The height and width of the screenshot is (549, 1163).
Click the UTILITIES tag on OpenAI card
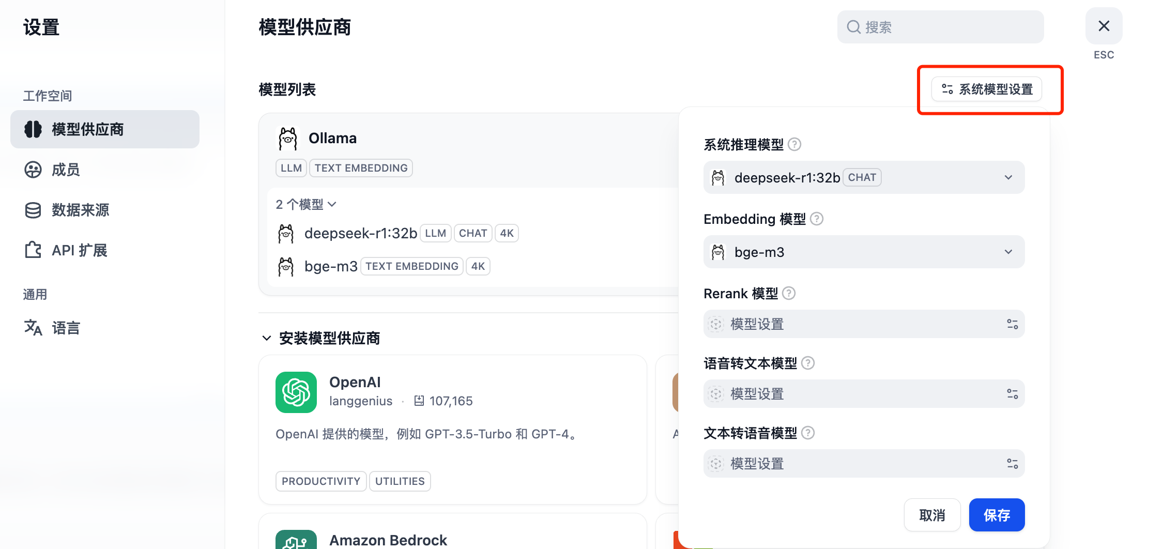[x=400, y=481]
